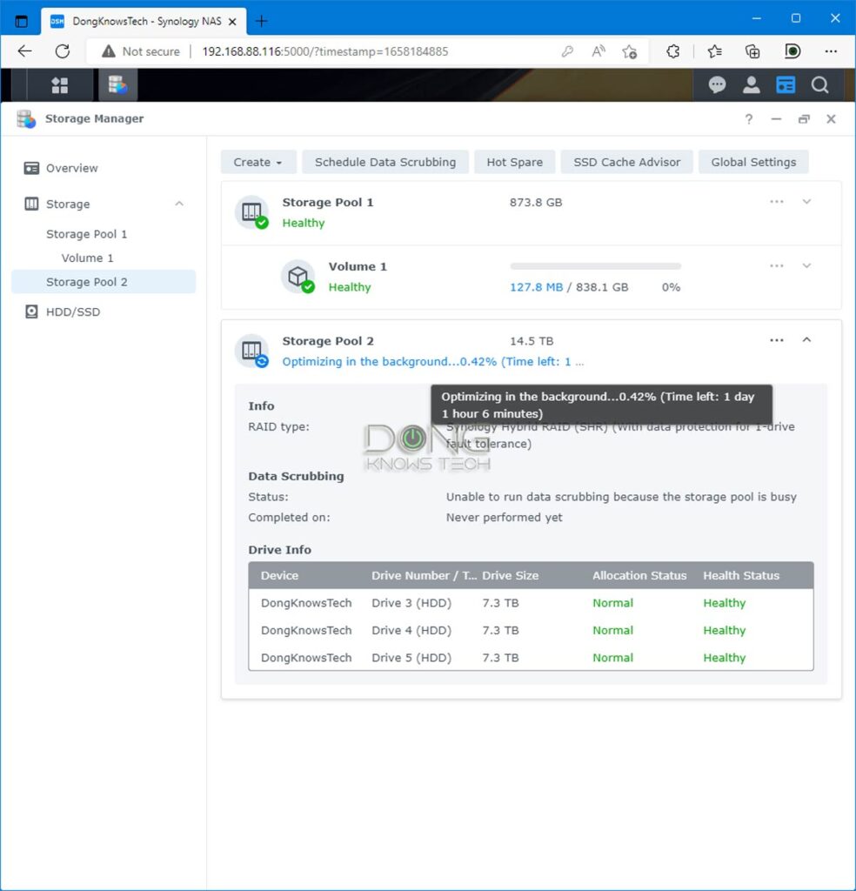Close the Storage Manager window
The height and width of the screenshot is (891, 856).
pyautogui.click(x=831, y=118)
